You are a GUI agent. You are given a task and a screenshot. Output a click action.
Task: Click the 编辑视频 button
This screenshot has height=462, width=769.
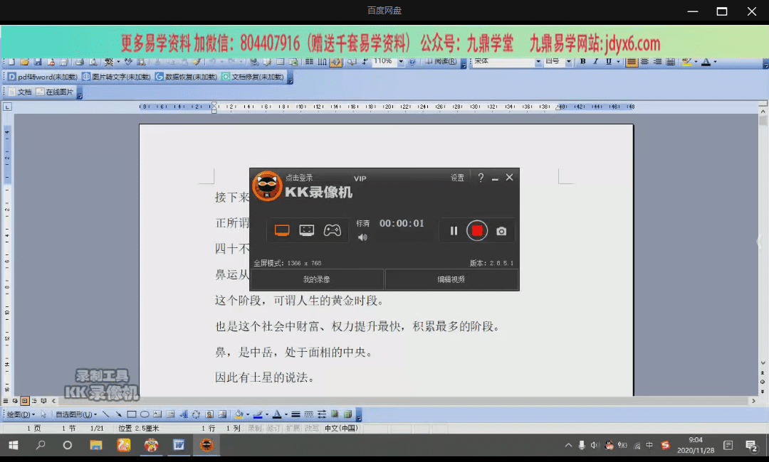pos(451,279)
